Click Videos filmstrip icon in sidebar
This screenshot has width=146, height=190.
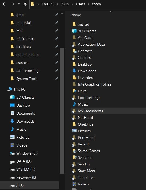tap(12, 145)
